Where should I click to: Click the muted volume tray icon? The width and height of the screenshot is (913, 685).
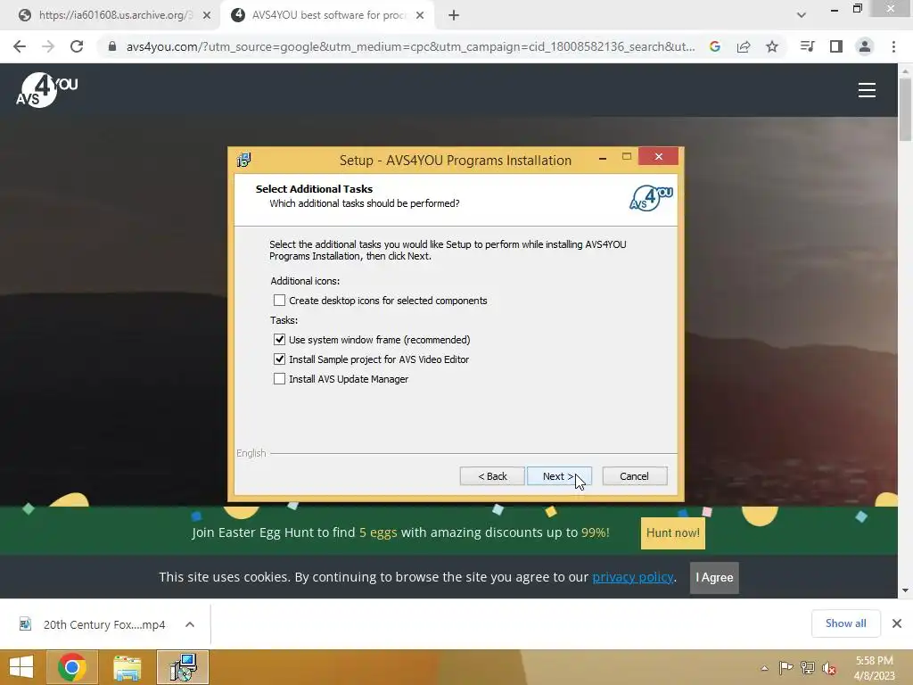tap(829, 668)
